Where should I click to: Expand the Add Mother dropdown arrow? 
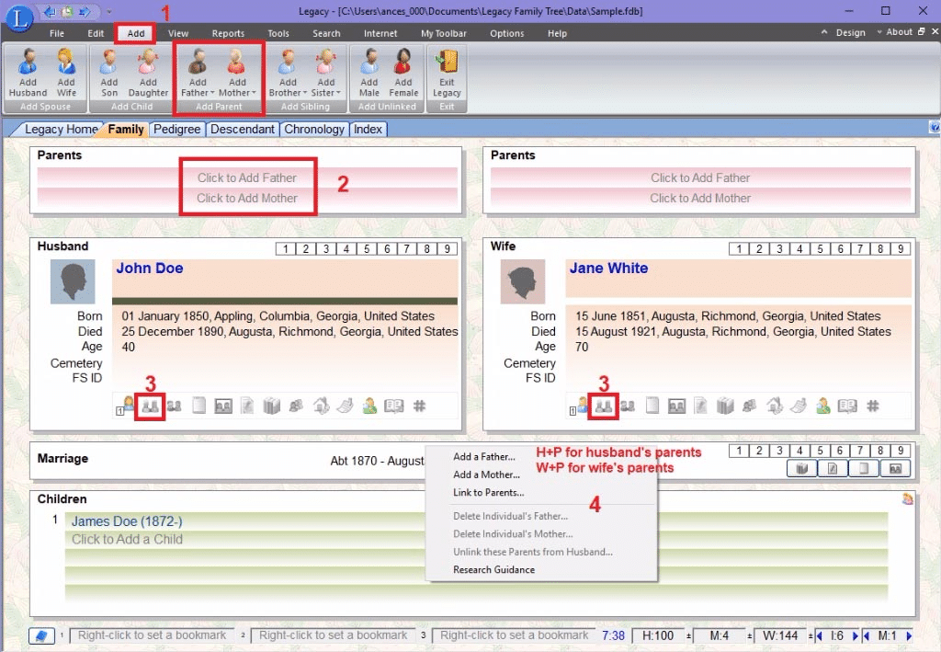254,93
